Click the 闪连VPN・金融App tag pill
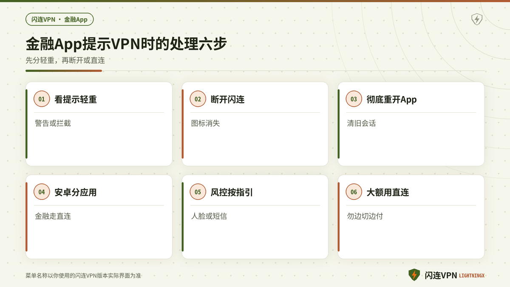510x287 pixels. pyautogui.click(x=59, y=20)
